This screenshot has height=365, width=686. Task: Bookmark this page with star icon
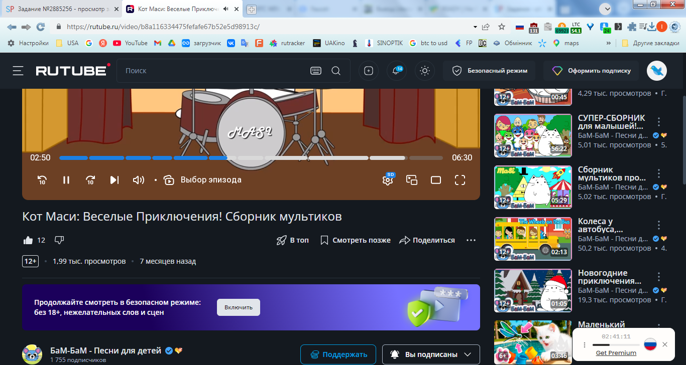click(501, 27)
